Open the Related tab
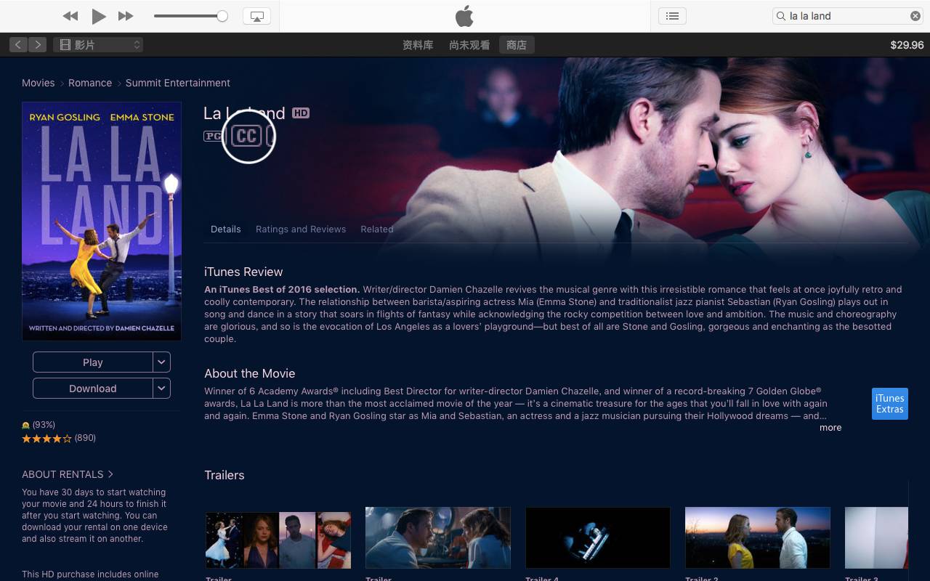The height and width of the screenshot is (581, 930). click(x=377, y=229)
